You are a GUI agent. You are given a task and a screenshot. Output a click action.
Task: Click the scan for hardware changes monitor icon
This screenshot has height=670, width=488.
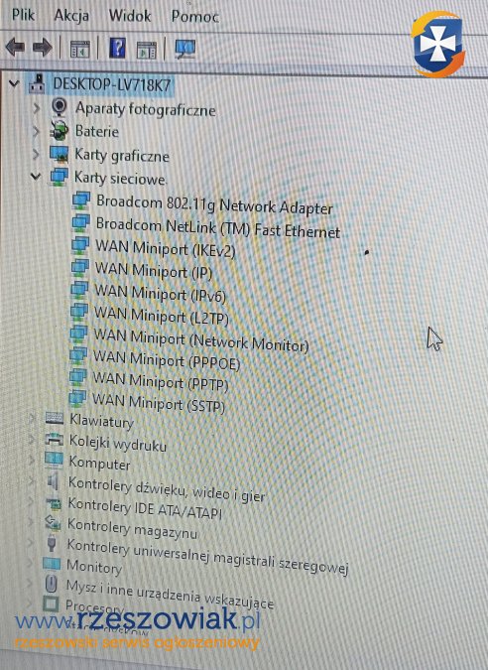[185, 49]
